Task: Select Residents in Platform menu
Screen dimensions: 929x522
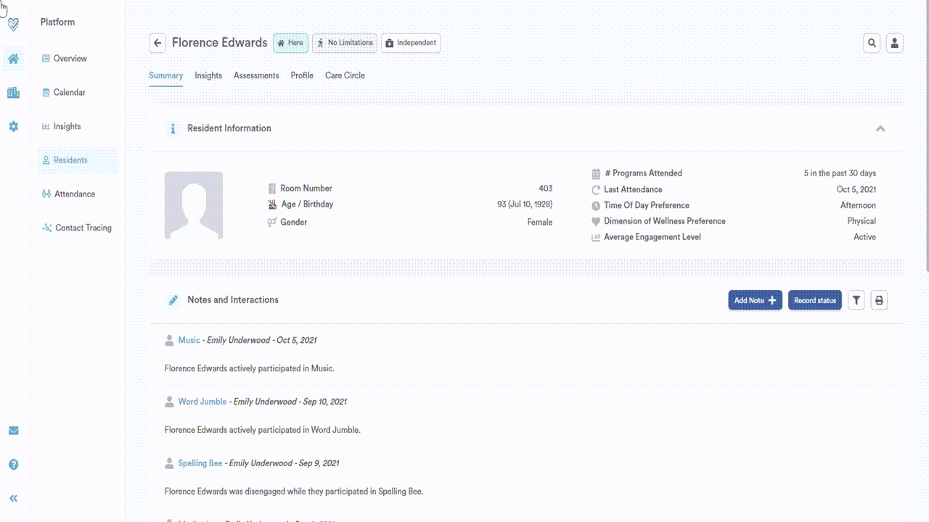Action: 78,160
